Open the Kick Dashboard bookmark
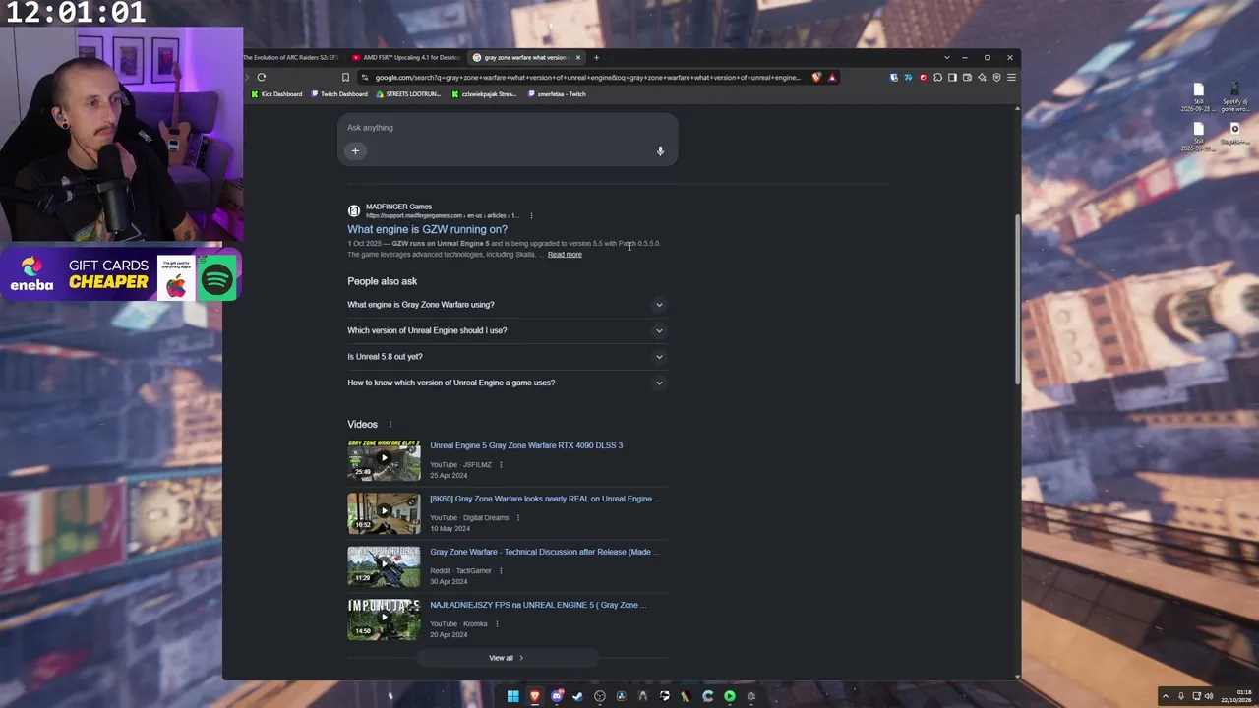Image resolution: width=1259 pixels, height=708 pixels. pyautogui.click(x=276, y=94)
